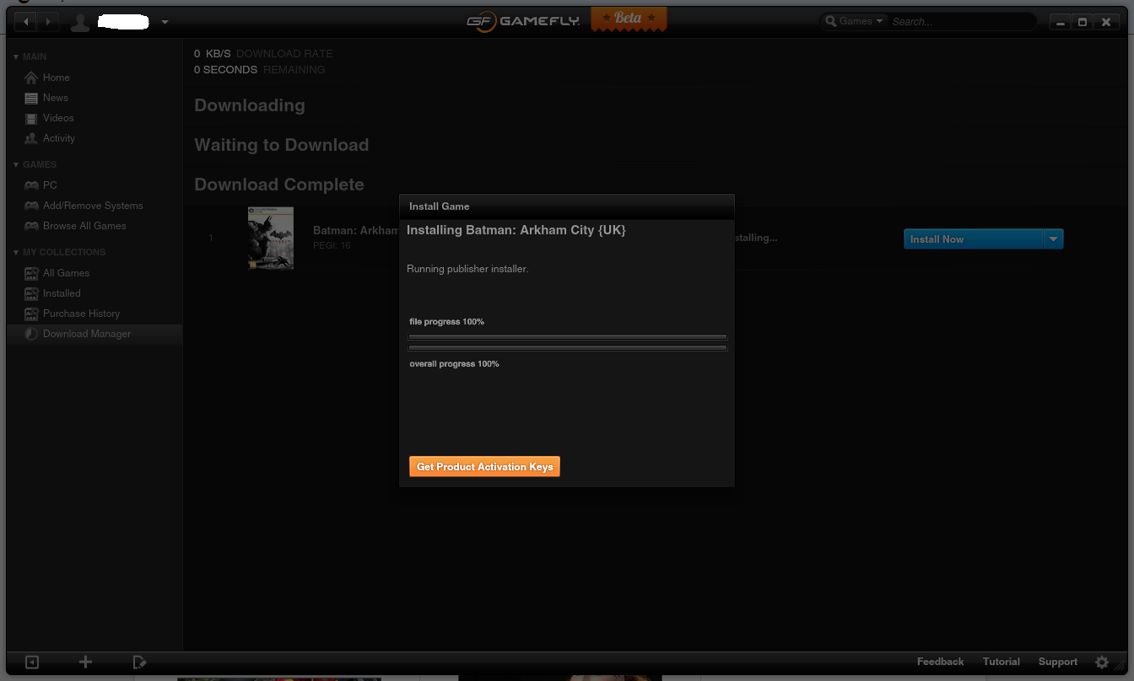Click the bottom bar edit icon
1134x681 pixels.
coord(140,662)
